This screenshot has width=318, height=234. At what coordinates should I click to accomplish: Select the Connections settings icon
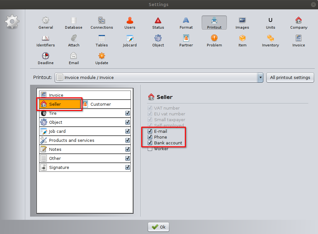[101, 23]
